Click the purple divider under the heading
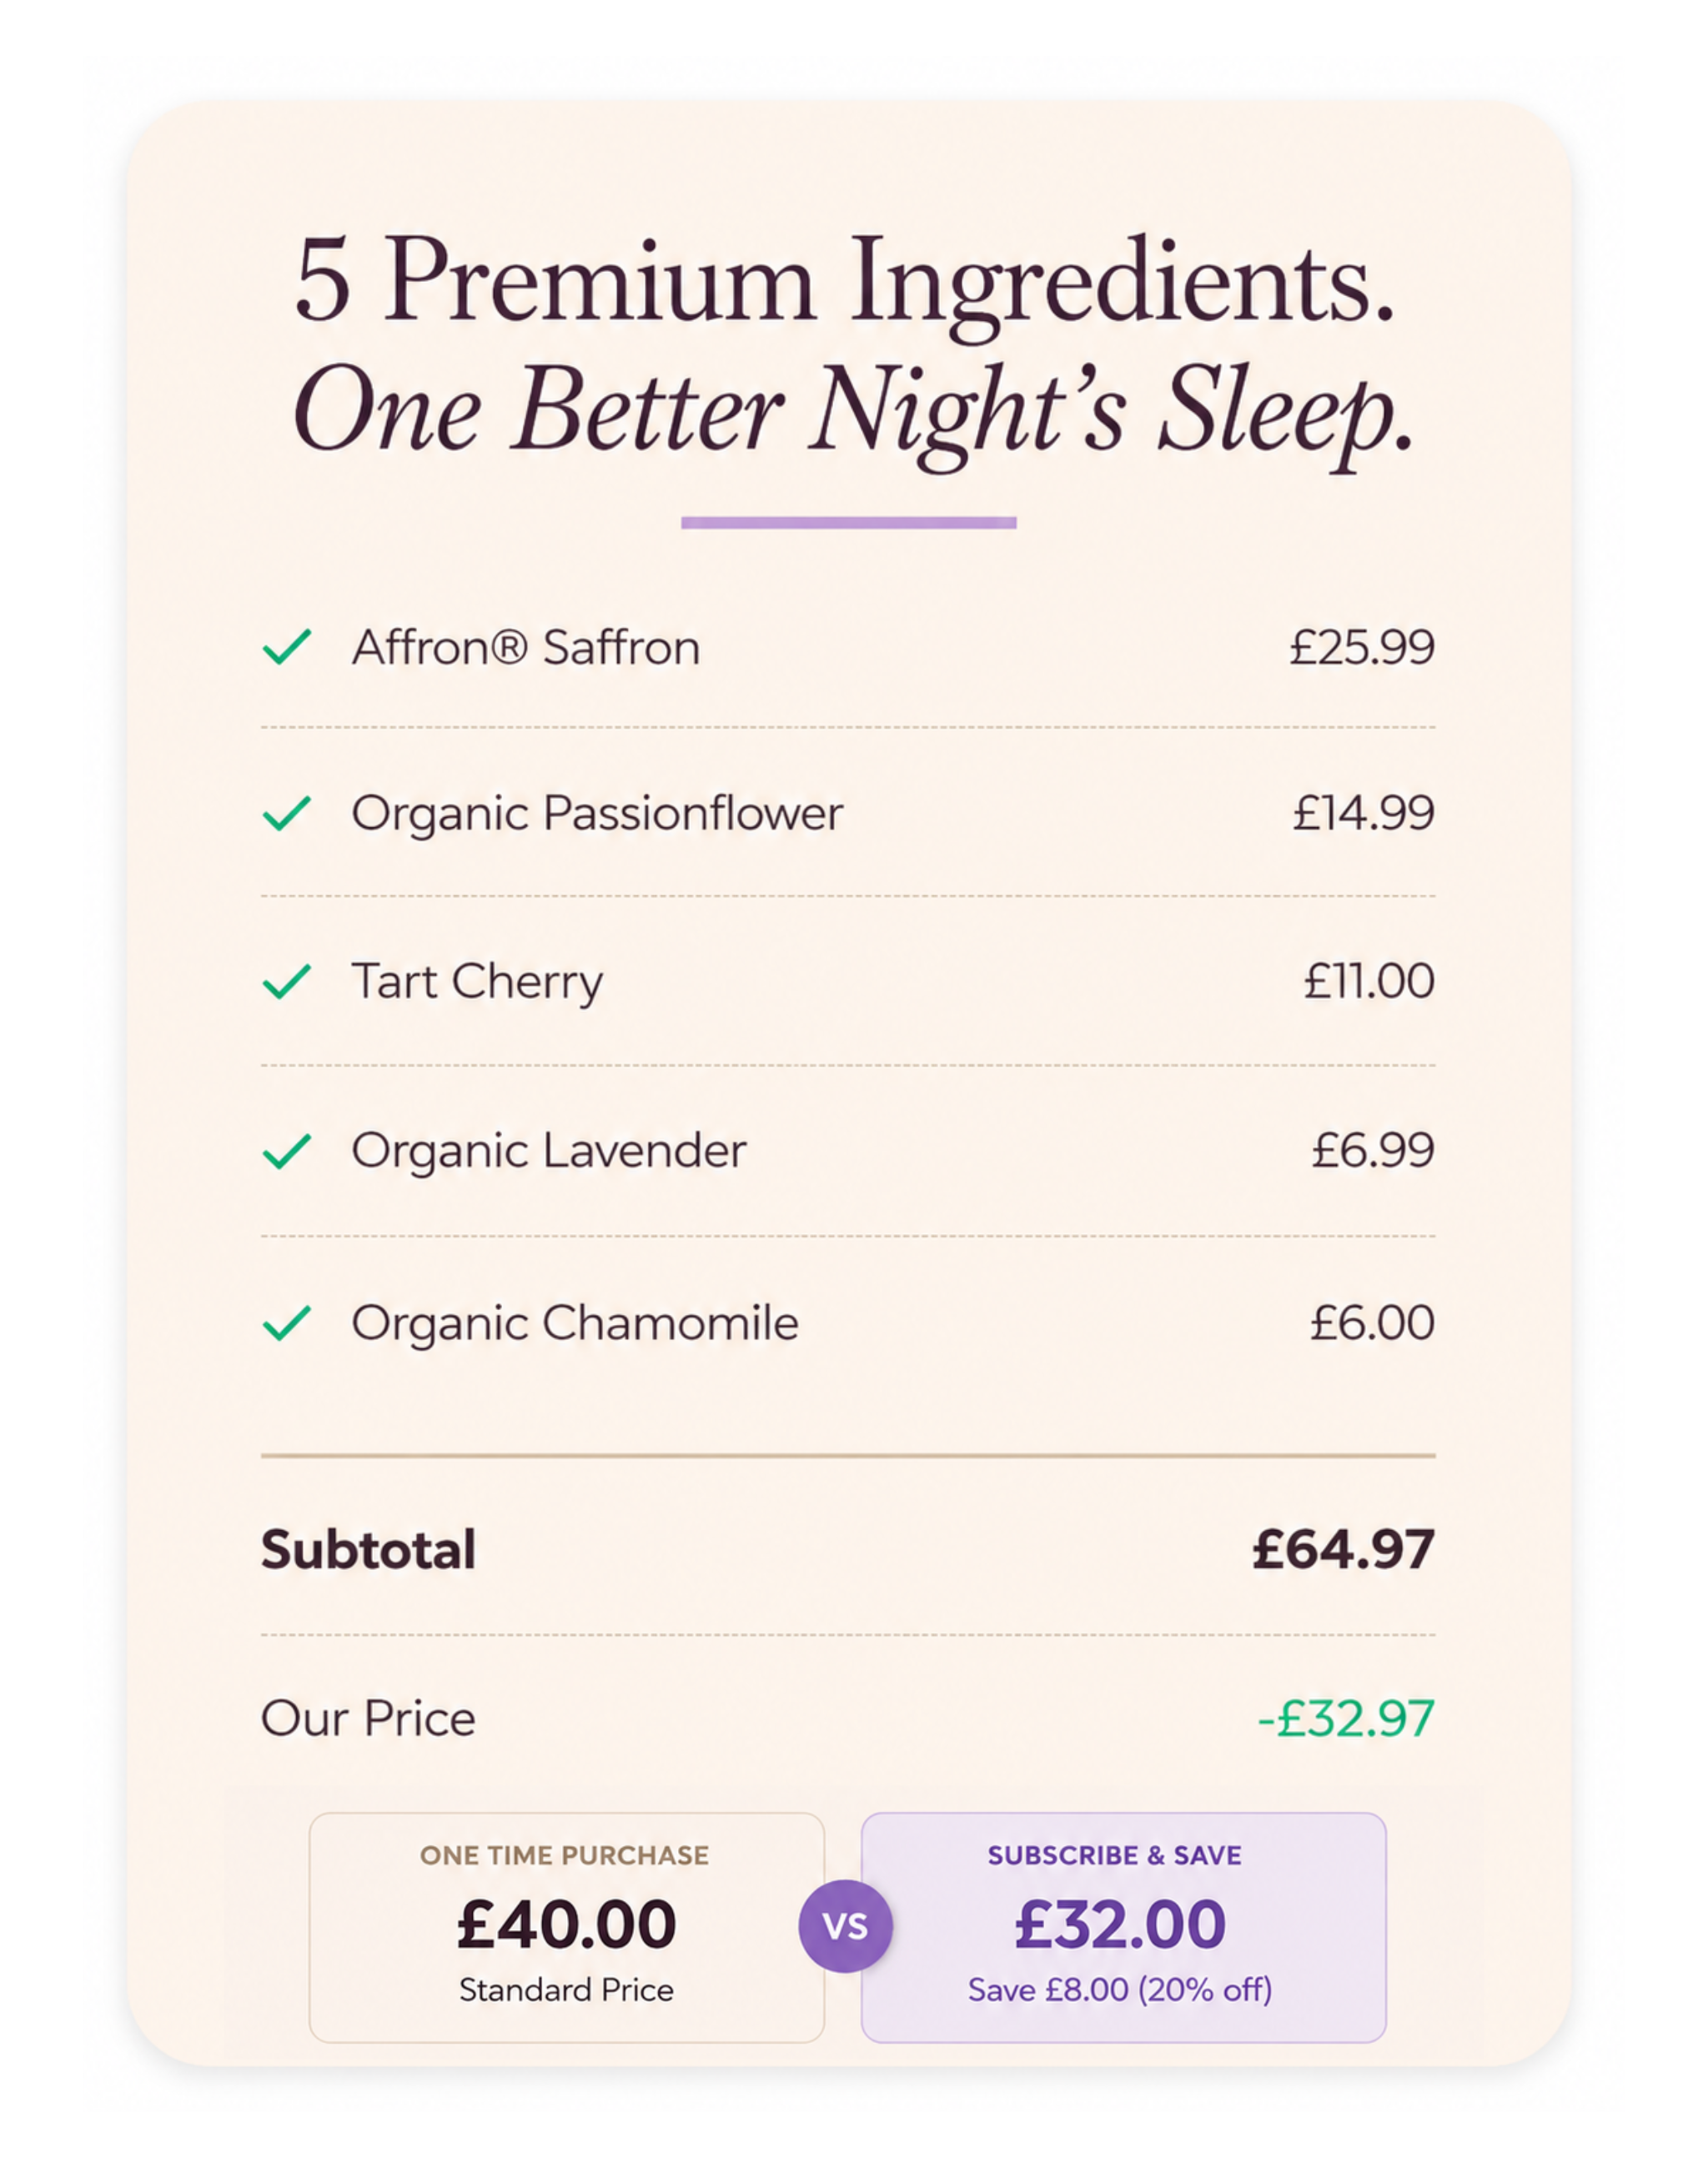 coord(848,522)
